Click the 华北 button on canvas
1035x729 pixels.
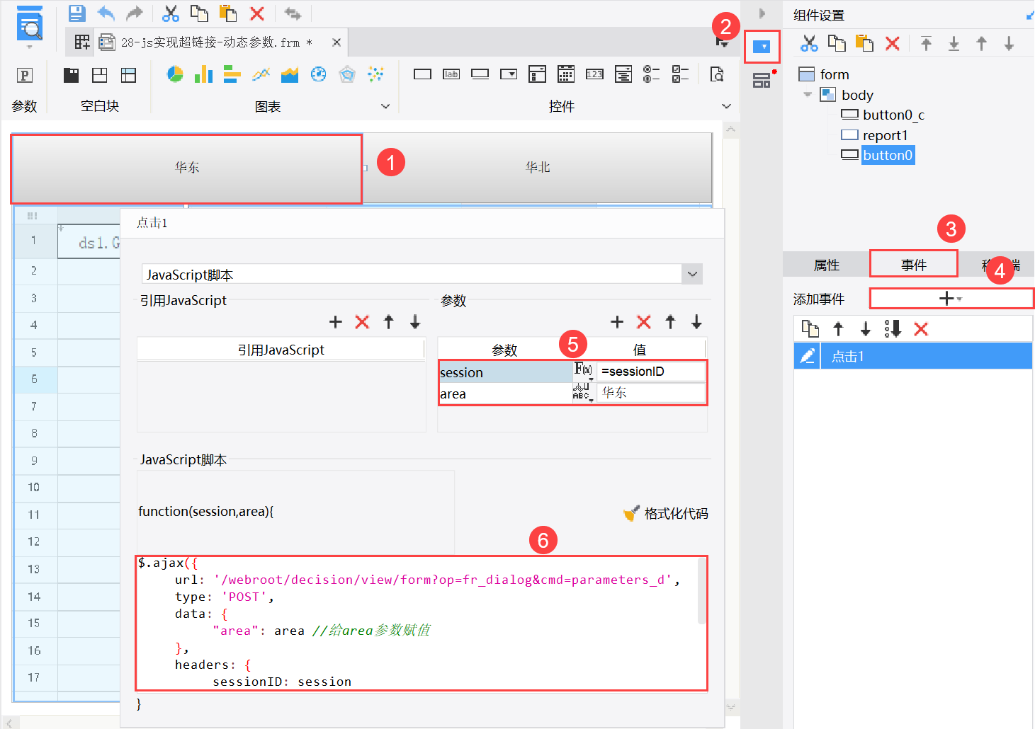(x=538, y=168)
